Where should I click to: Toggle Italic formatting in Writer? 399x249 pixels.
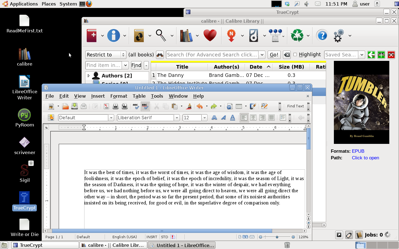point(224,118)
